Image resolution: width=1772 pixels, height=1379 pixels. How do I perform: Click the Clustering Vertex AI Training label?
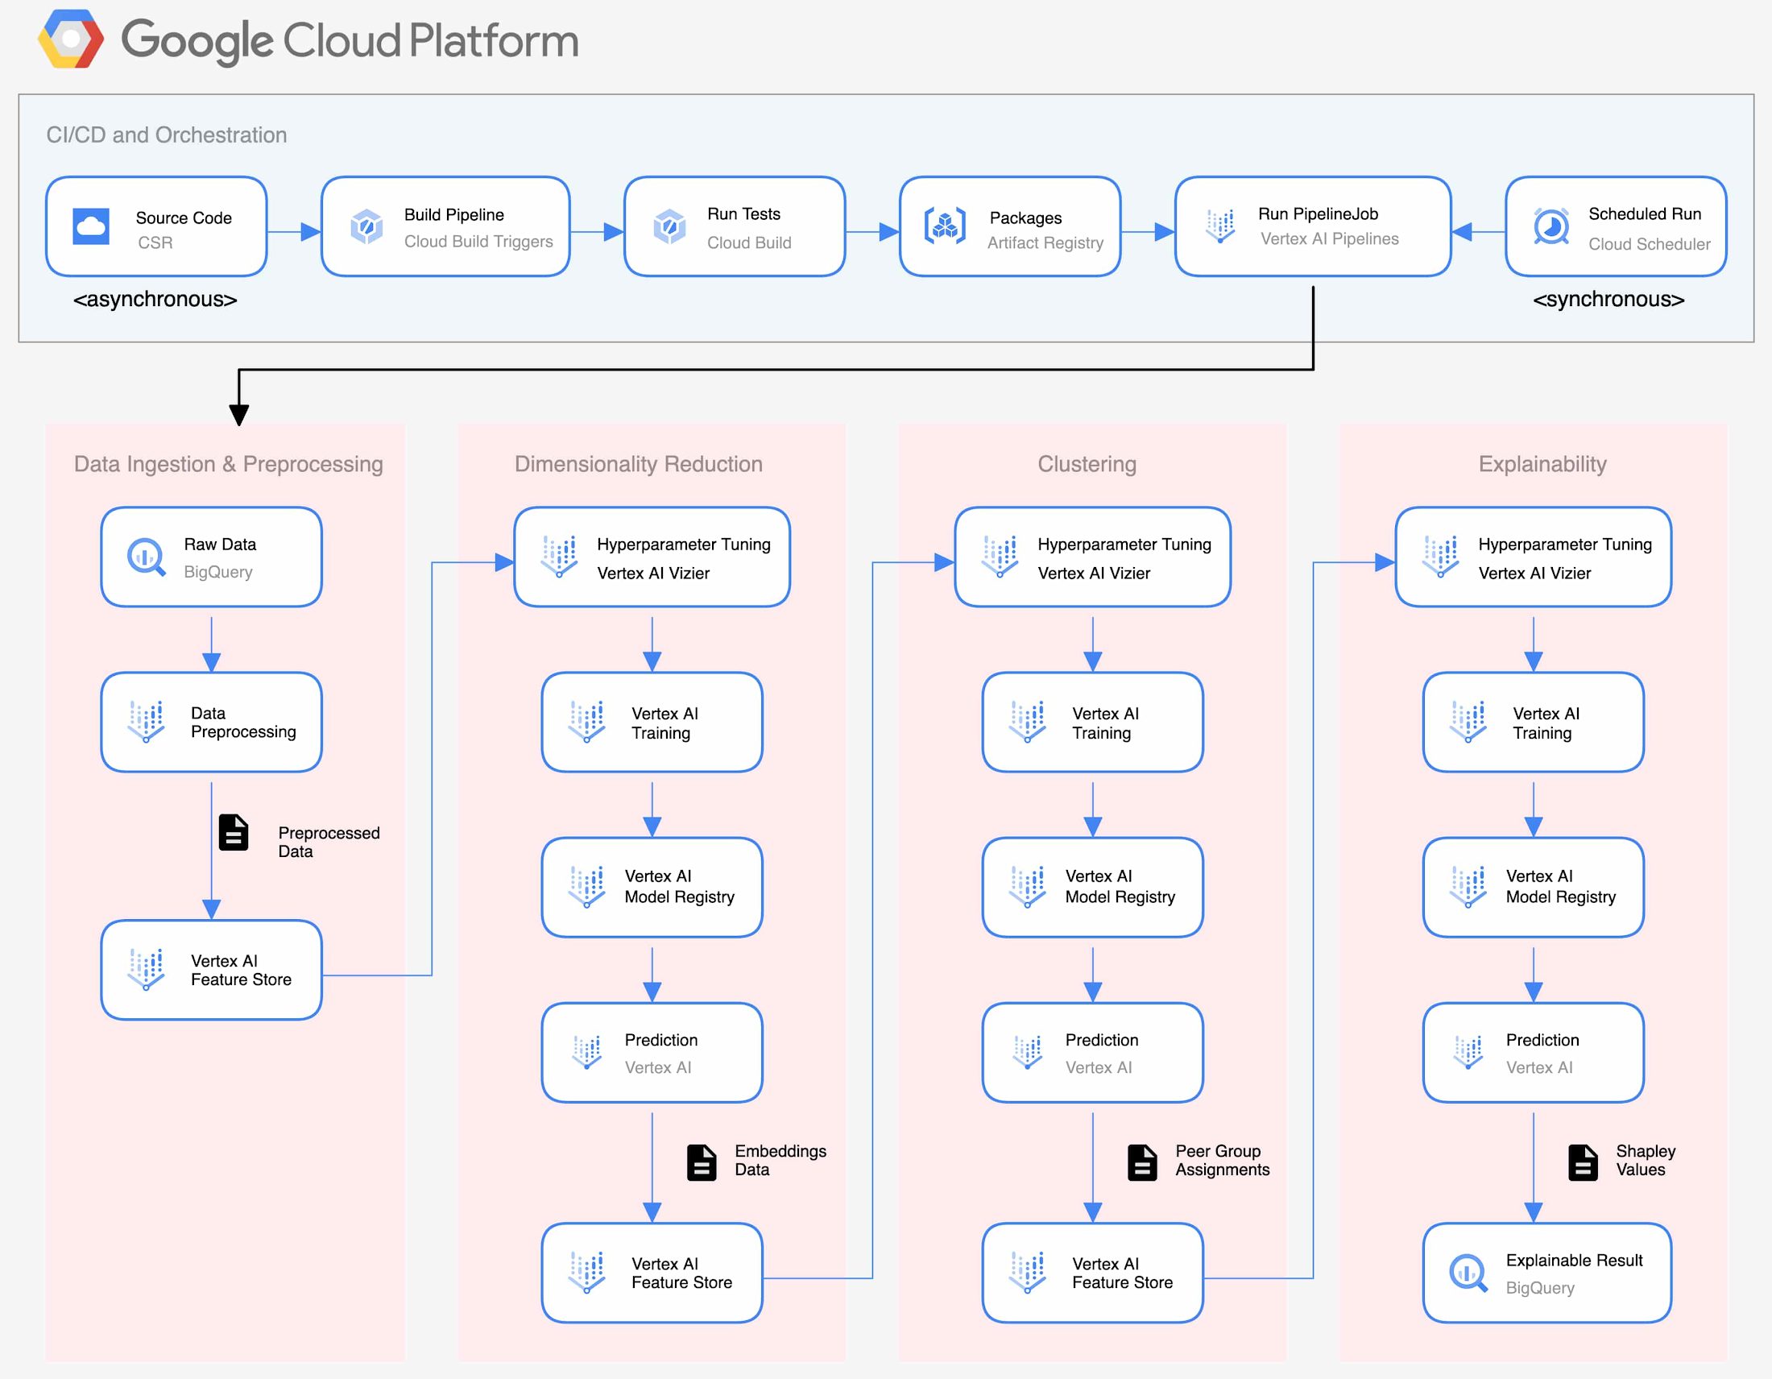pyautogui.click(x=1105, y=723)
